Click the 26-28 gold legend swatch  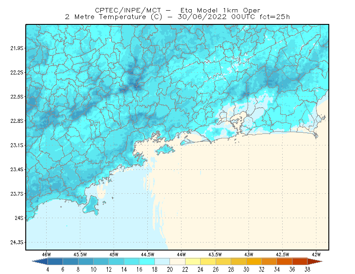coord(224,262)
